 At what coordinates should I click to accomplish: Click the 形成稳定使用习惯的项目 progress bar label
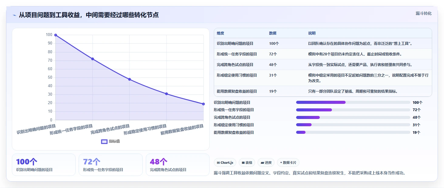(x=234, y=125)
